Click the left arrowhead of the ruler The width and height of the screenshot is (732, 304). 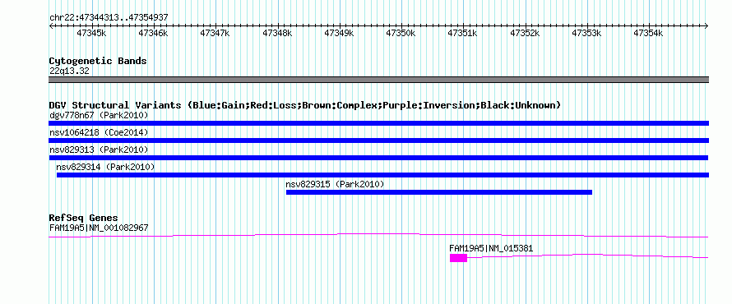pos(51,26)
